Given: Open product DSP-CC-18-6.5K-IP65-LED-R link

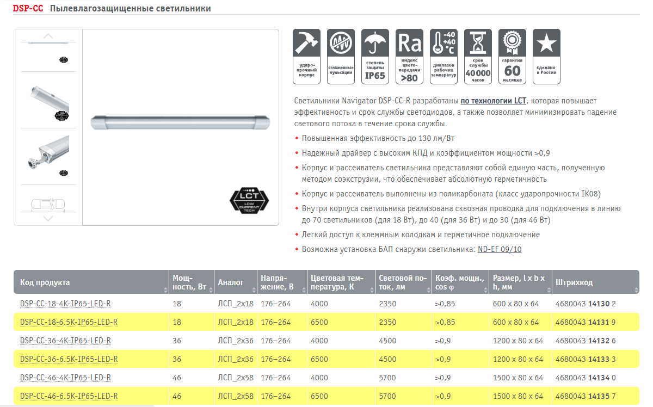Looking at the screenshot, I should (69, 322).
